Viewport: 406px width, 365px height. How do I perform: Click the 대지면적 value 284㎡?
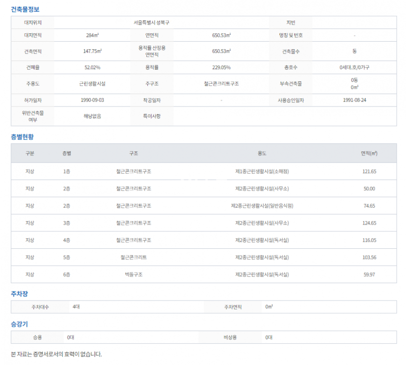[92, 35]
